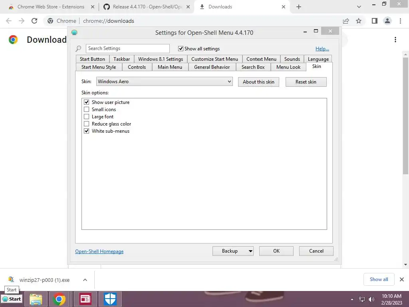The height and width of the screenshot is (307, 409).
Task: Close the Open-Shell Release GitHub tab
Action: coord(188,7)
